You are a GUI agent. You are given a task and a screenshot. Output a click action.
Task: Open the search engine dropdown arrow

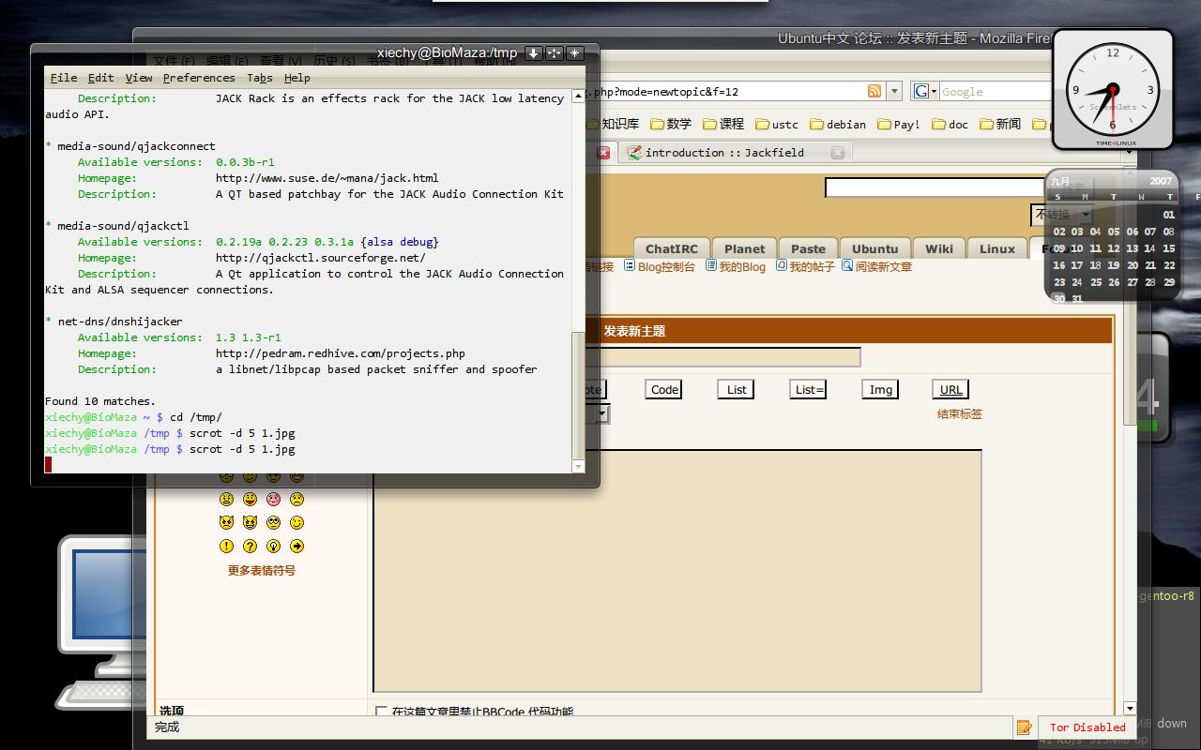pyautogui.click(x=934, y=91)
